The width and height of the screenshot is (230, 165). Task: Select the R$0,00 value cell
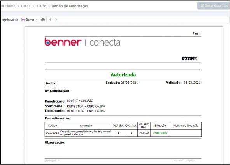click(144, 133)
